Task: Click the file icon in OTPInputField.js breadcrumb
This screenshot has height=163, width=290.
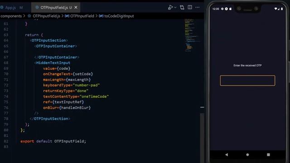Action: point(29,16)
